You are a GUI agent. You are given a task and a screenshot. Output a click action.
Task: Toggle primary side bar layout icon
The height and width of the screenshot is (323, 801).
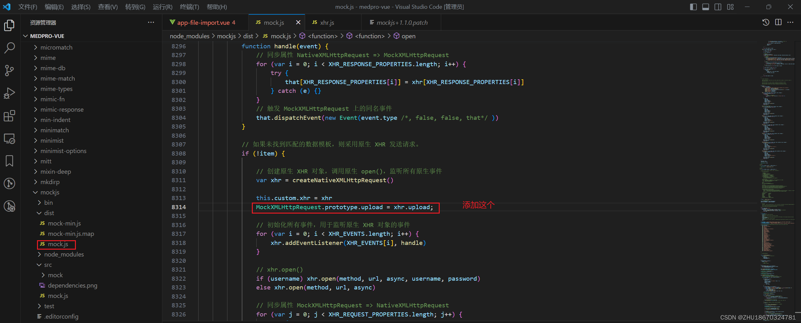[693, 7]
